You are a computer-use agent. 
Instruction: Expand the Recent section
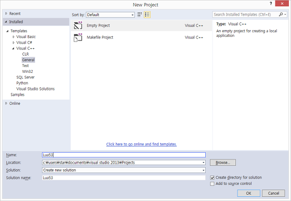[6, 14]
